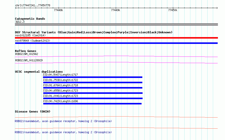
Task: Click the %ID:90.7429|Length:1696 label
Action: click(x=60, y=101)
